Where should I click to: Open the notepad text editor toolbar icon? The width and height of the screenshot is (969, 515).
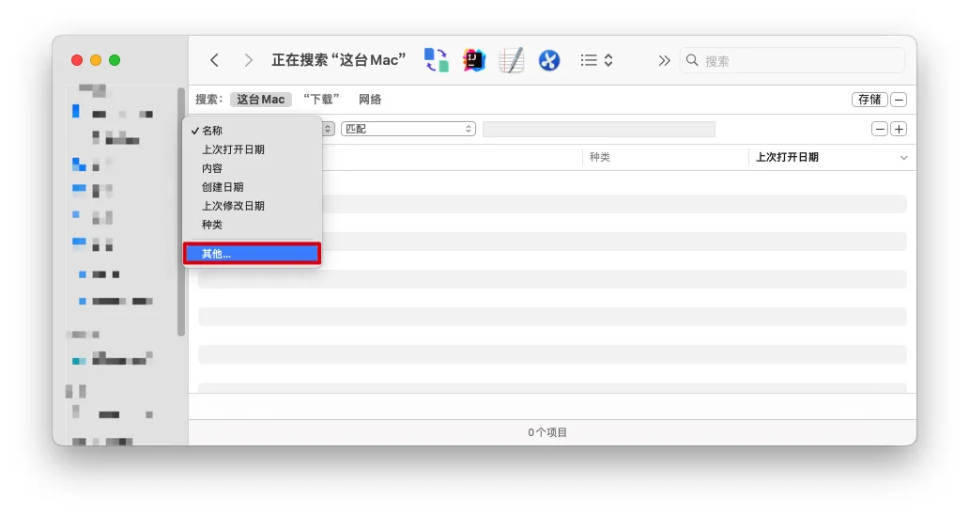[512, 60]
